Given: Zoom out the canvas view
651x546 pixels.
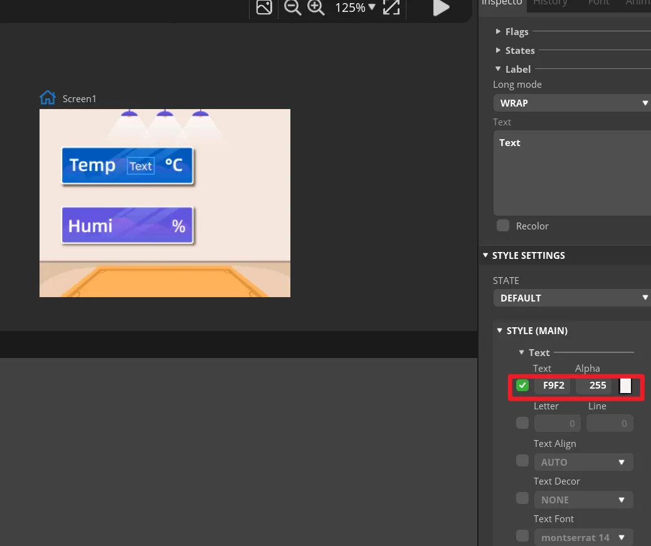Looking at the screenshot, I should [292, 8].
